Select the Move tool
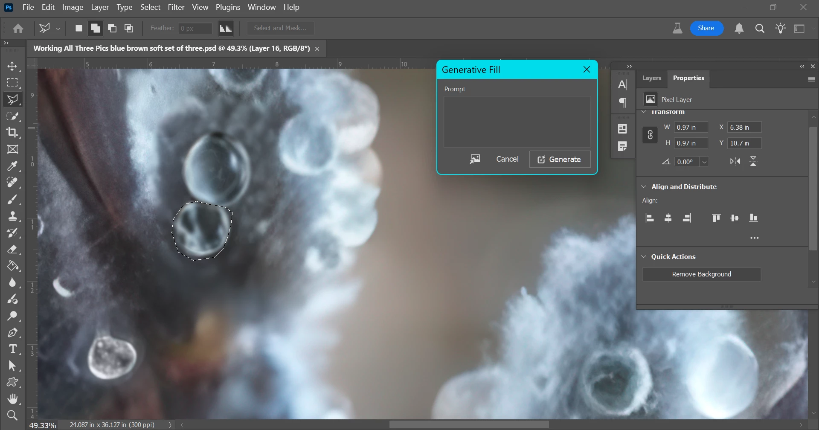This screenshot has width=819, height=430. [x=12, y=66]
